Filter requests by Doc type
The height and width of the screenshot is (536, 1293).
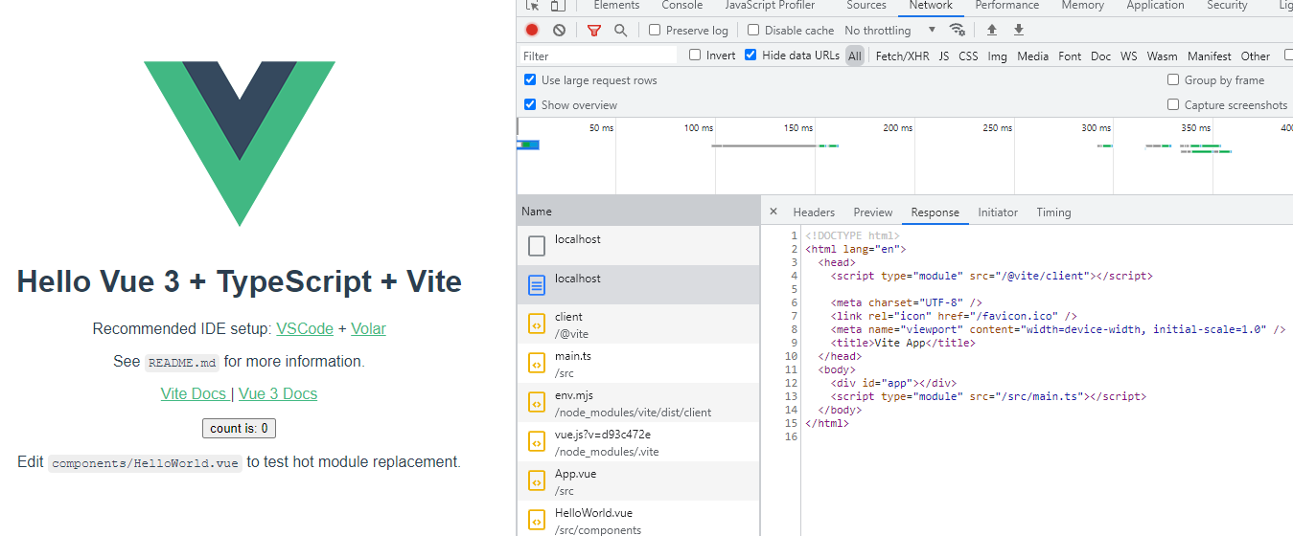click(1101, 56)
